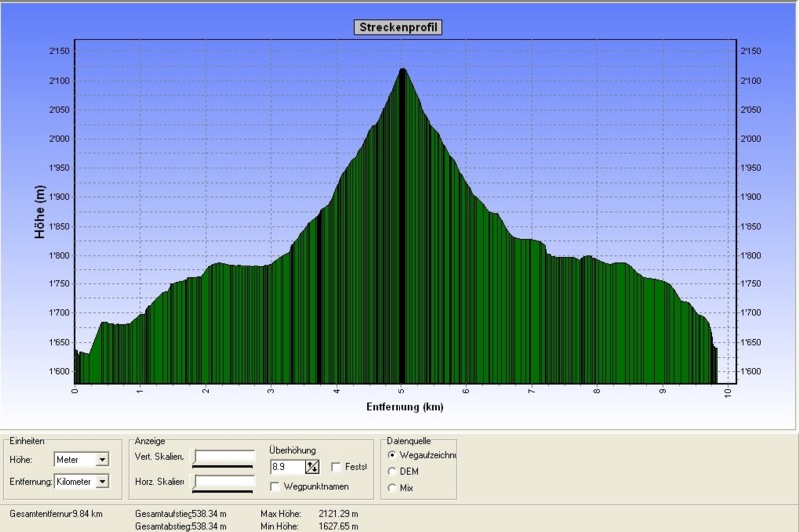Toggle the Festst checkbox next to Überhöhung
The image size is (799, 532).
(336, 466)
